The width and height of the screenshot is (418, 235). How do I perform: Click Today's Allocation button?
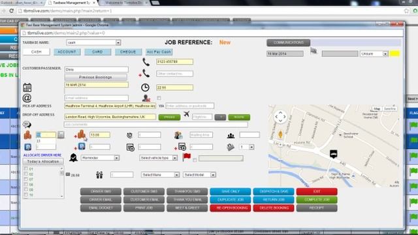[x=43, y=161]
